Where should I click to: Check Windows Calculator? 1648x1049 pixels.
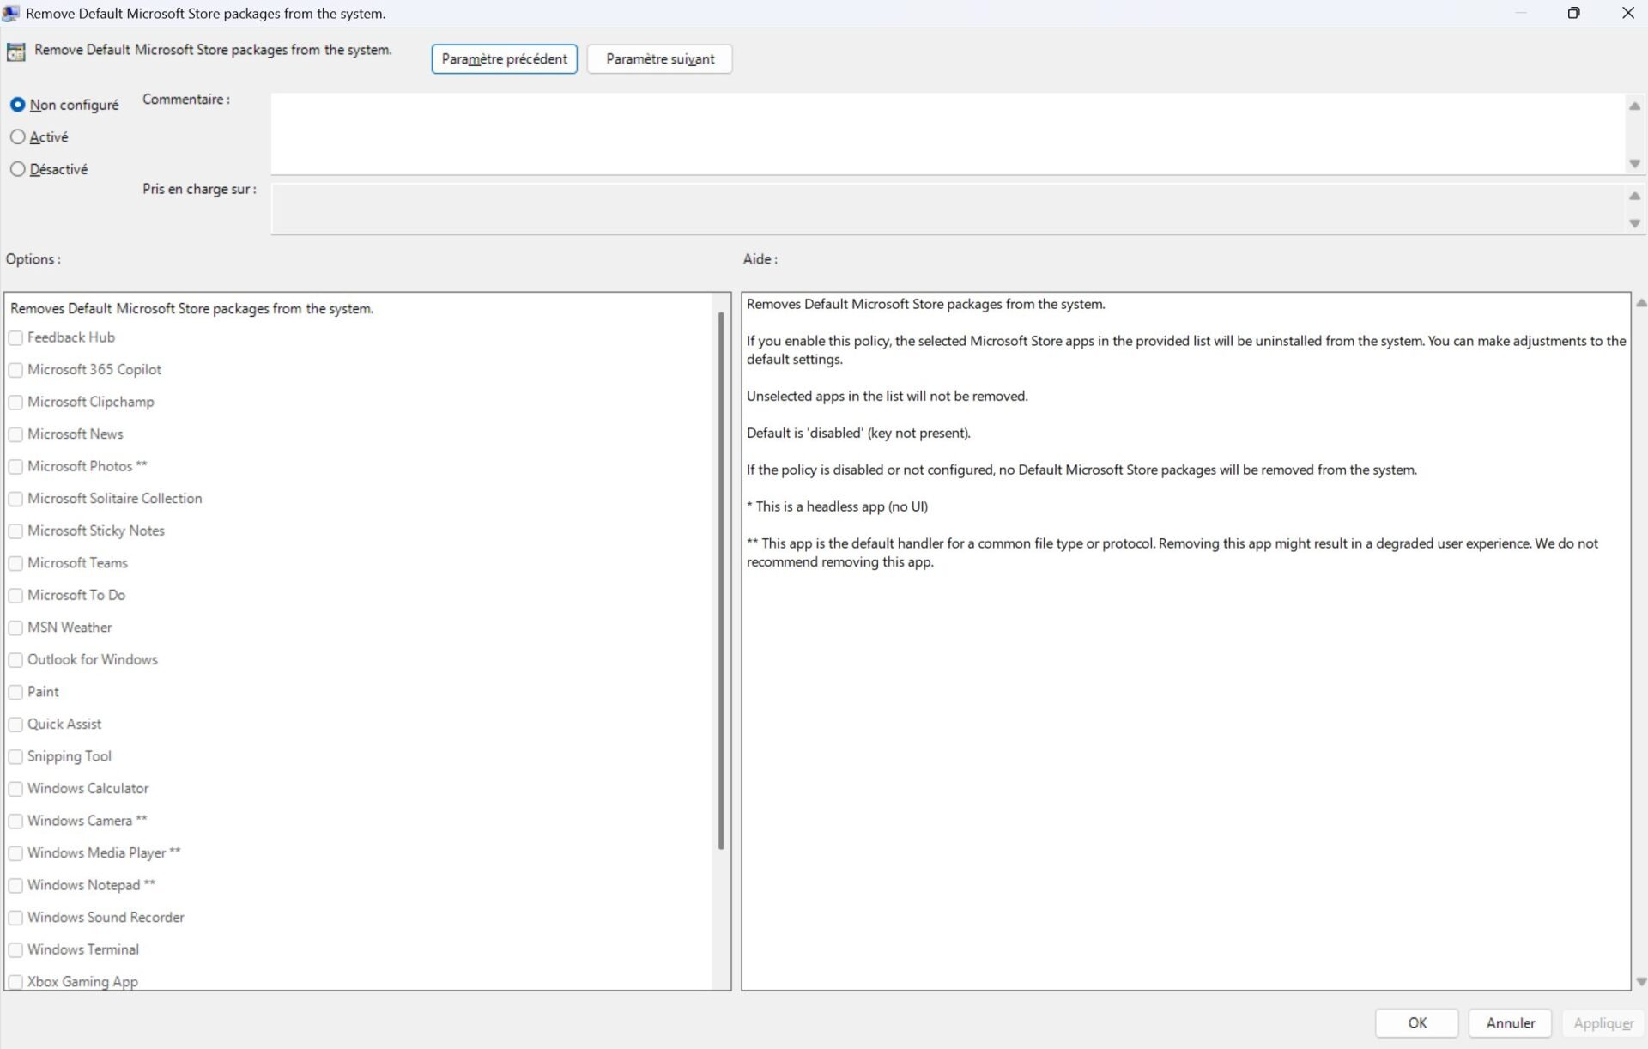click(15, 789)
